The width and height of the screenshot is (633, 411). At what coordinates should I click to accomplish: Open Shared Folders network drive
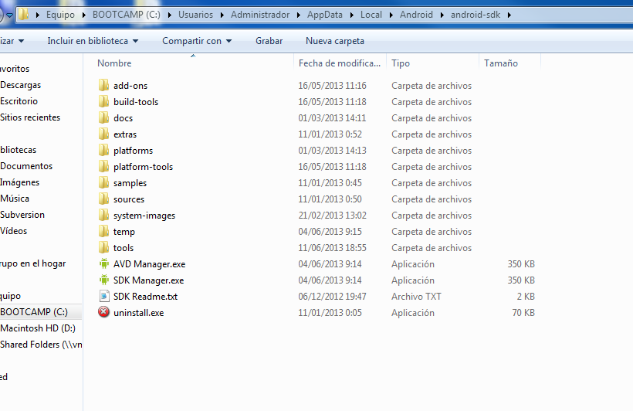41,345
